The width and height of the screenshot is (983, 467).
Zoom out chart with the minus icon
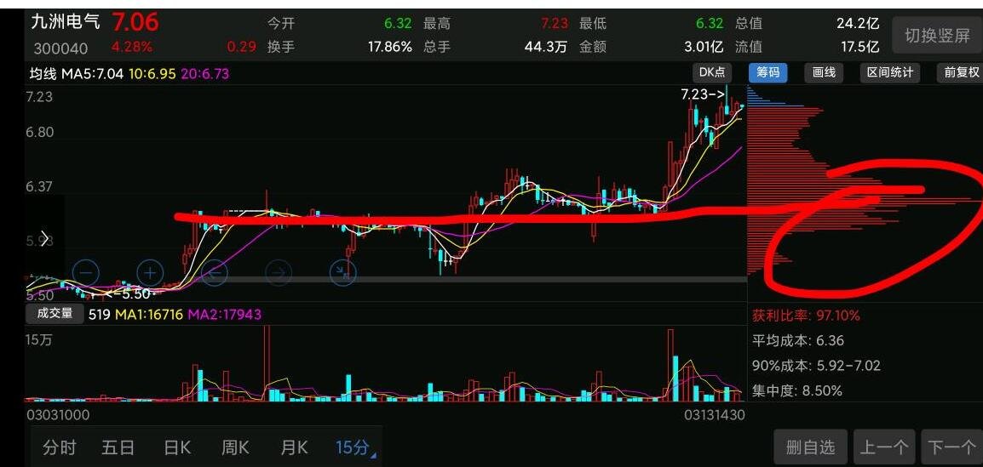click(86, 273)
